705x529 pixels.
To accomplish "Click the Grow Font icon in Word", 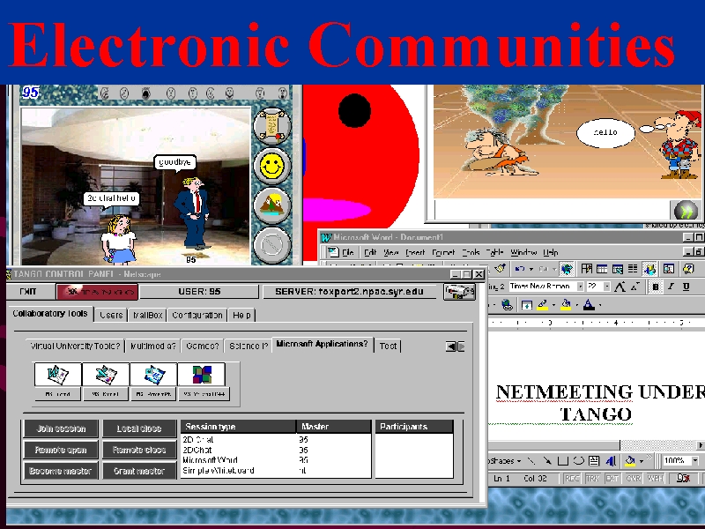I will point(620,287).
